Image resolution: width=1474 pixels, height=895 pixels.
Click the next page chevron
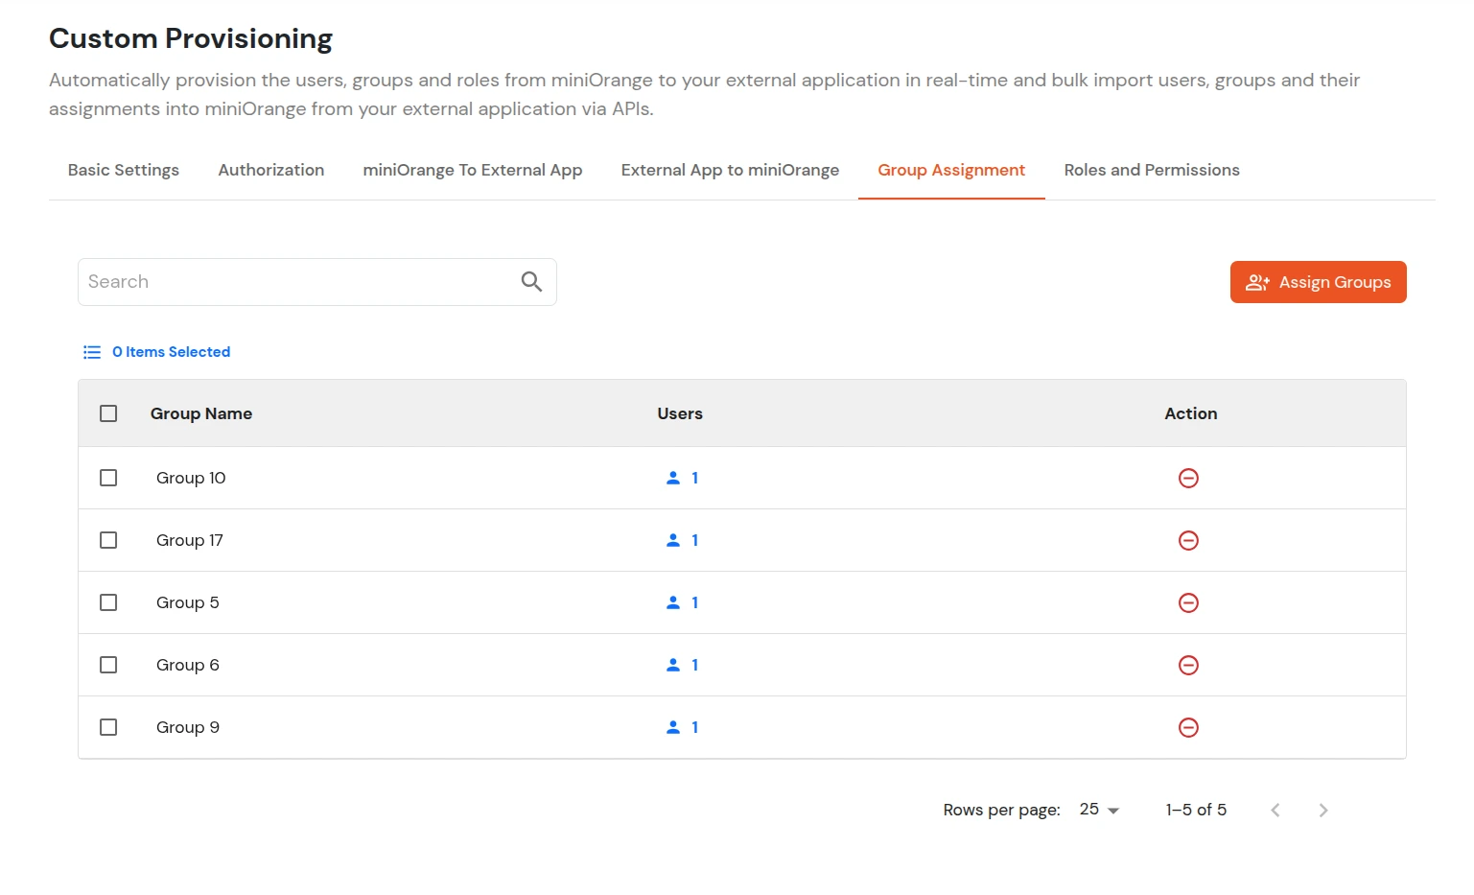[x=1322, y=809]
